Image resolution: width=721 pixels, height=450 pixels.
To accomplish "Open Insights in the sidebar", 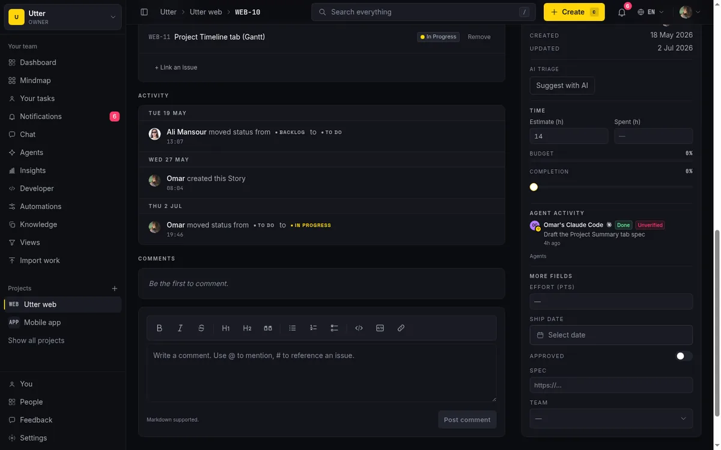I will click(x=62, y=170).
